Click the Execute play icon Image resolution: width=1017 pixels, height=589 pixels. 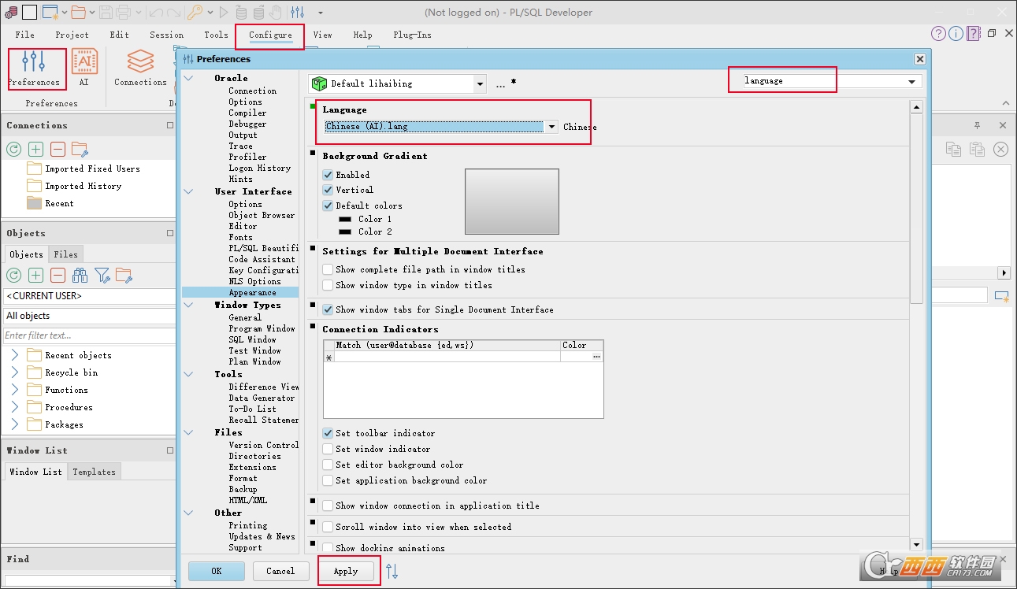[x=224, y=12]
